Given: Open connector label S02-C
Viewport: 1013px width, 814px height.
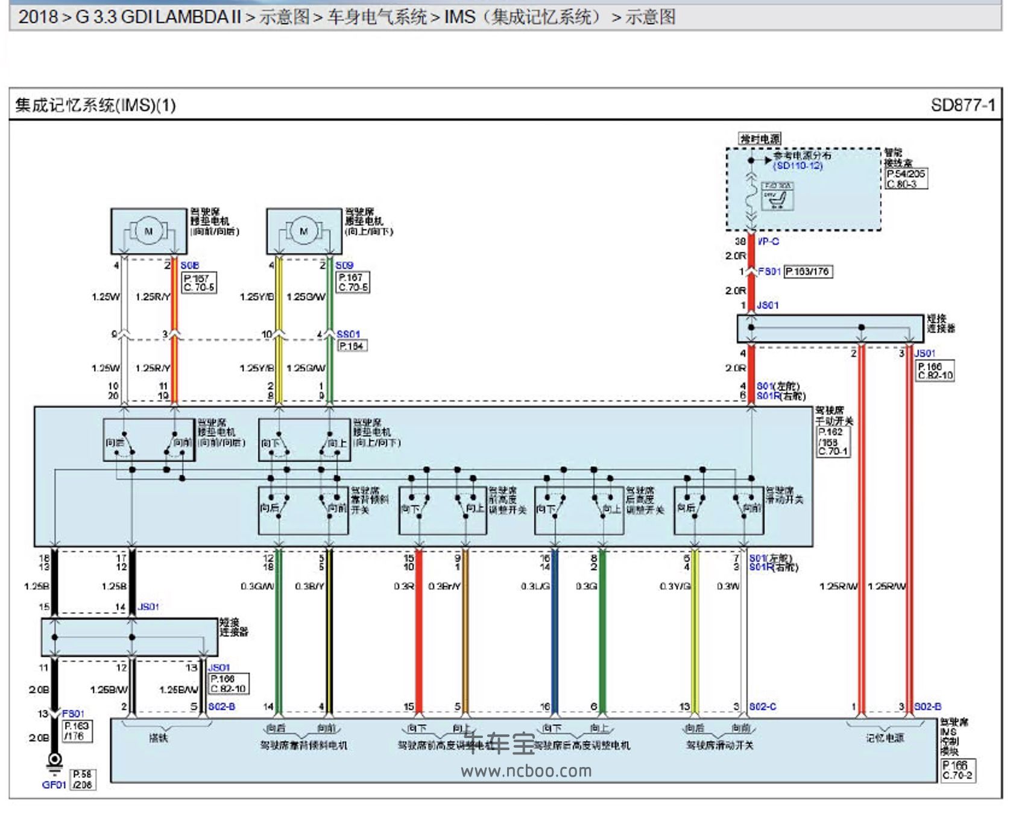Looking at the screenshot, I should [x=763, y=706].
